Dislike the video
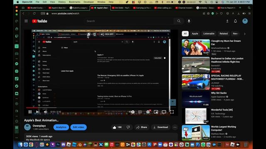 coord(128,127)
